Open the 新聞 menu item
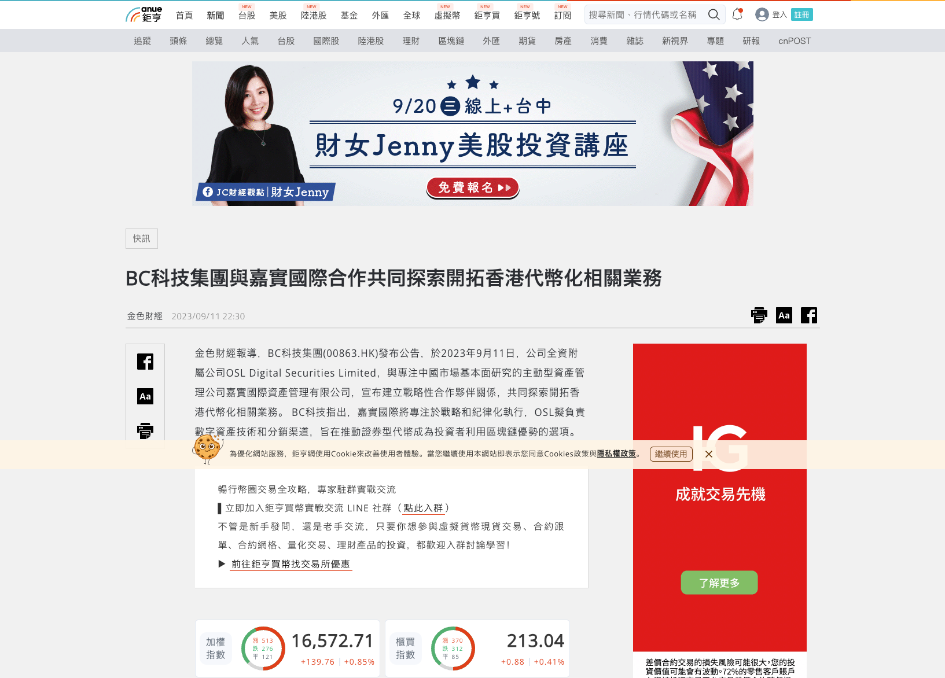Viewport: 945px width, 678px height. point(216,16)
